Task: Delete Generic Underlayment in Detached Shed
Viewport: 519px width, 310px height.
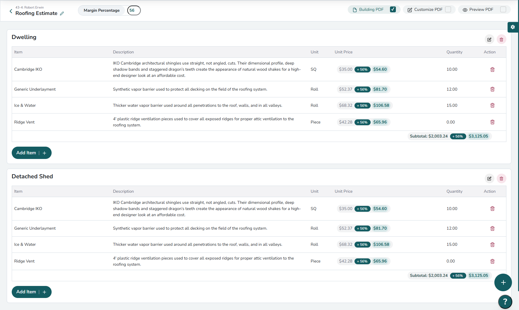Action: click(x=492, y=228)
